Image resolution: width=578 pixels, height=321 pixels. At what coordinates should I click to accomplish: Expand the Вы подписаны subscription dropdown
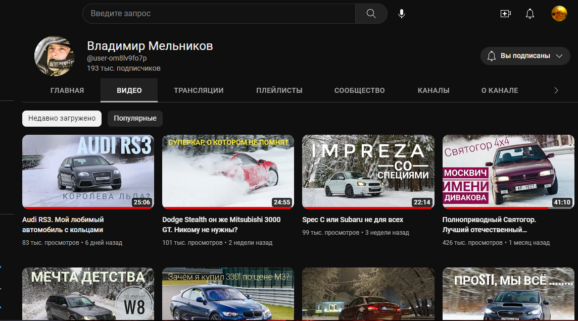click(x=525, y=56)
